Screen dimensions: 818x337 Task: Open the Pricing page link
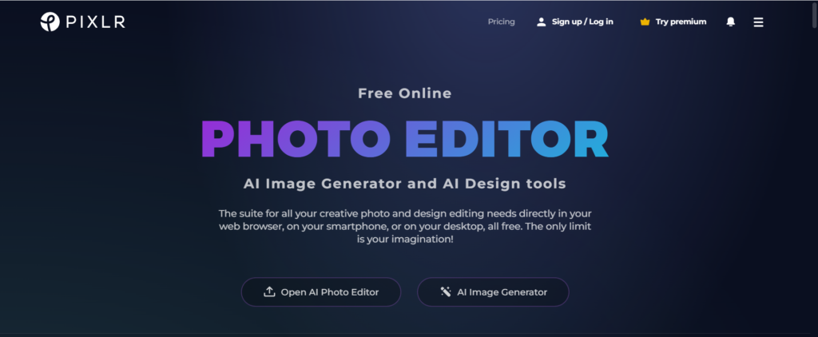(x=502, y=22)
